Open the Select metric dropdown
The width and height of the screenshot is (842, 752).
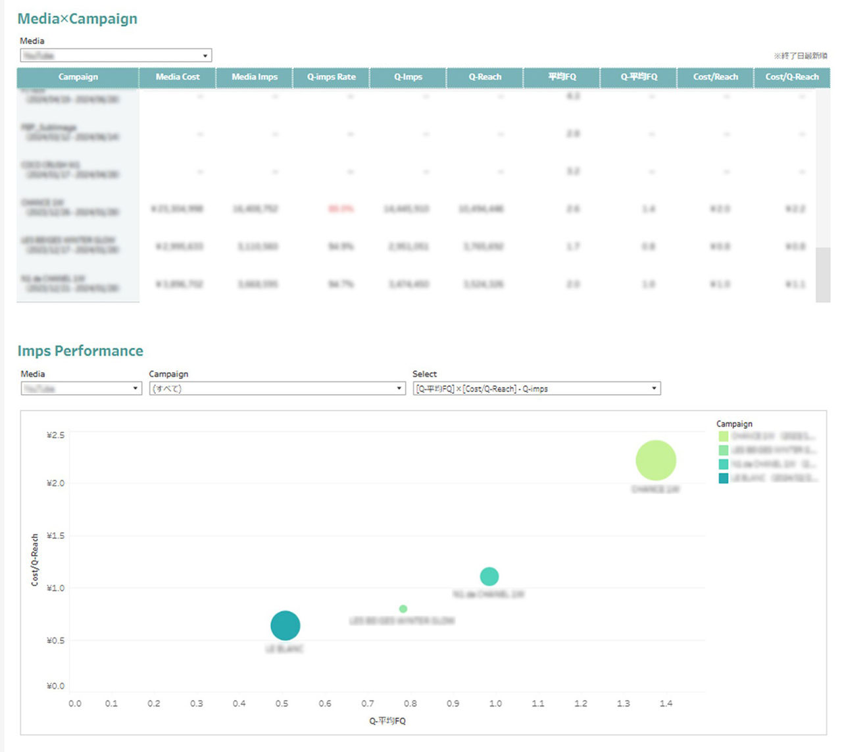click(x=536, y=389)
